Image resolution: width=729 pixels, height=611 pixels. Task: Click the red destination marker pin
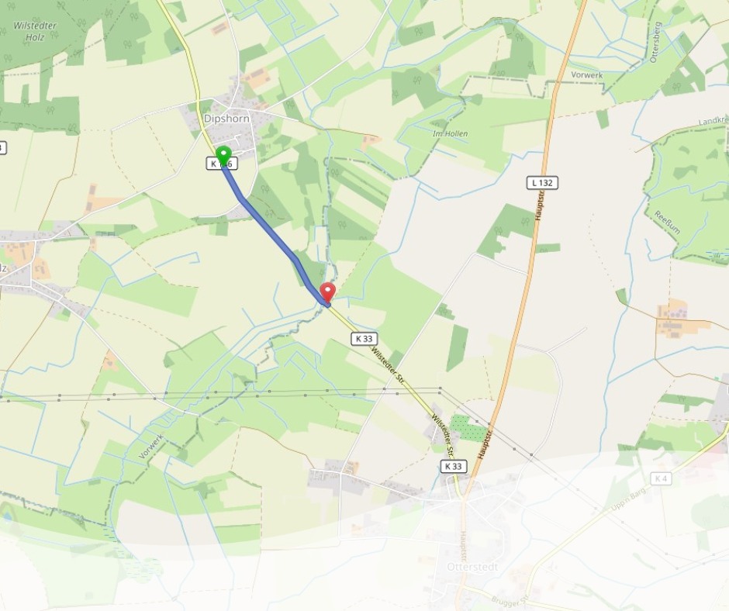coord(328,293)
